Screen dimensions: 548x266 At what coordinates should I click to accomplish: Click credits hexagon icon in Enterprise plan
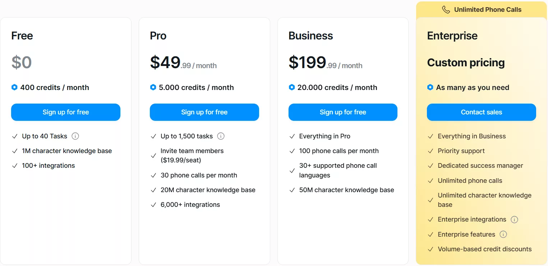point(430,87)
